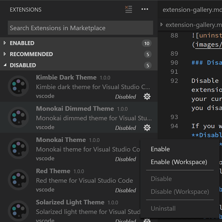The height and width of the screenshot is (222, 222).
Task: Click line number 90 in the editor
Action: (174, 62)
